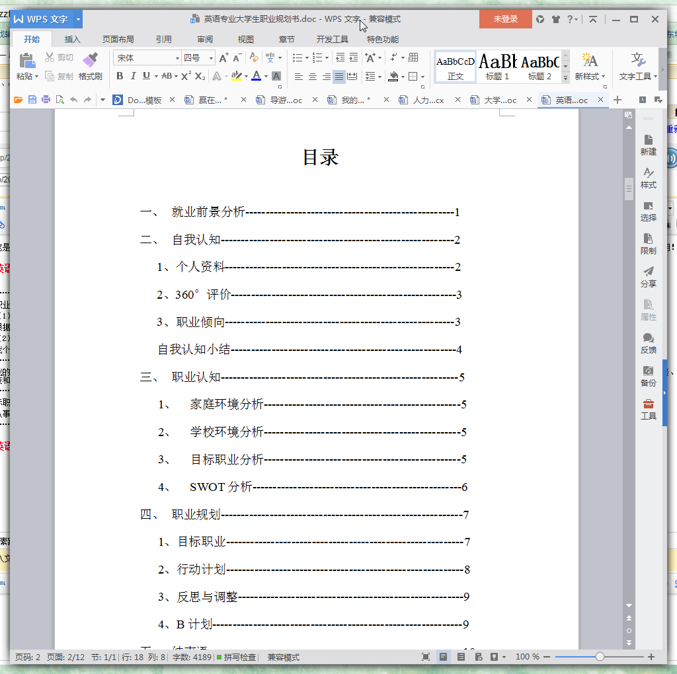Switch to the 页面布局 ribbon tab
The height and width of the screenshot is (674, 677).
[x=118, y=39]
